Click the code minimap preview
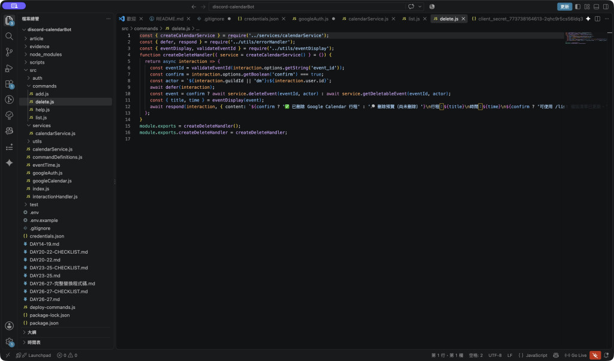614x361 pixels. (586, 38)
